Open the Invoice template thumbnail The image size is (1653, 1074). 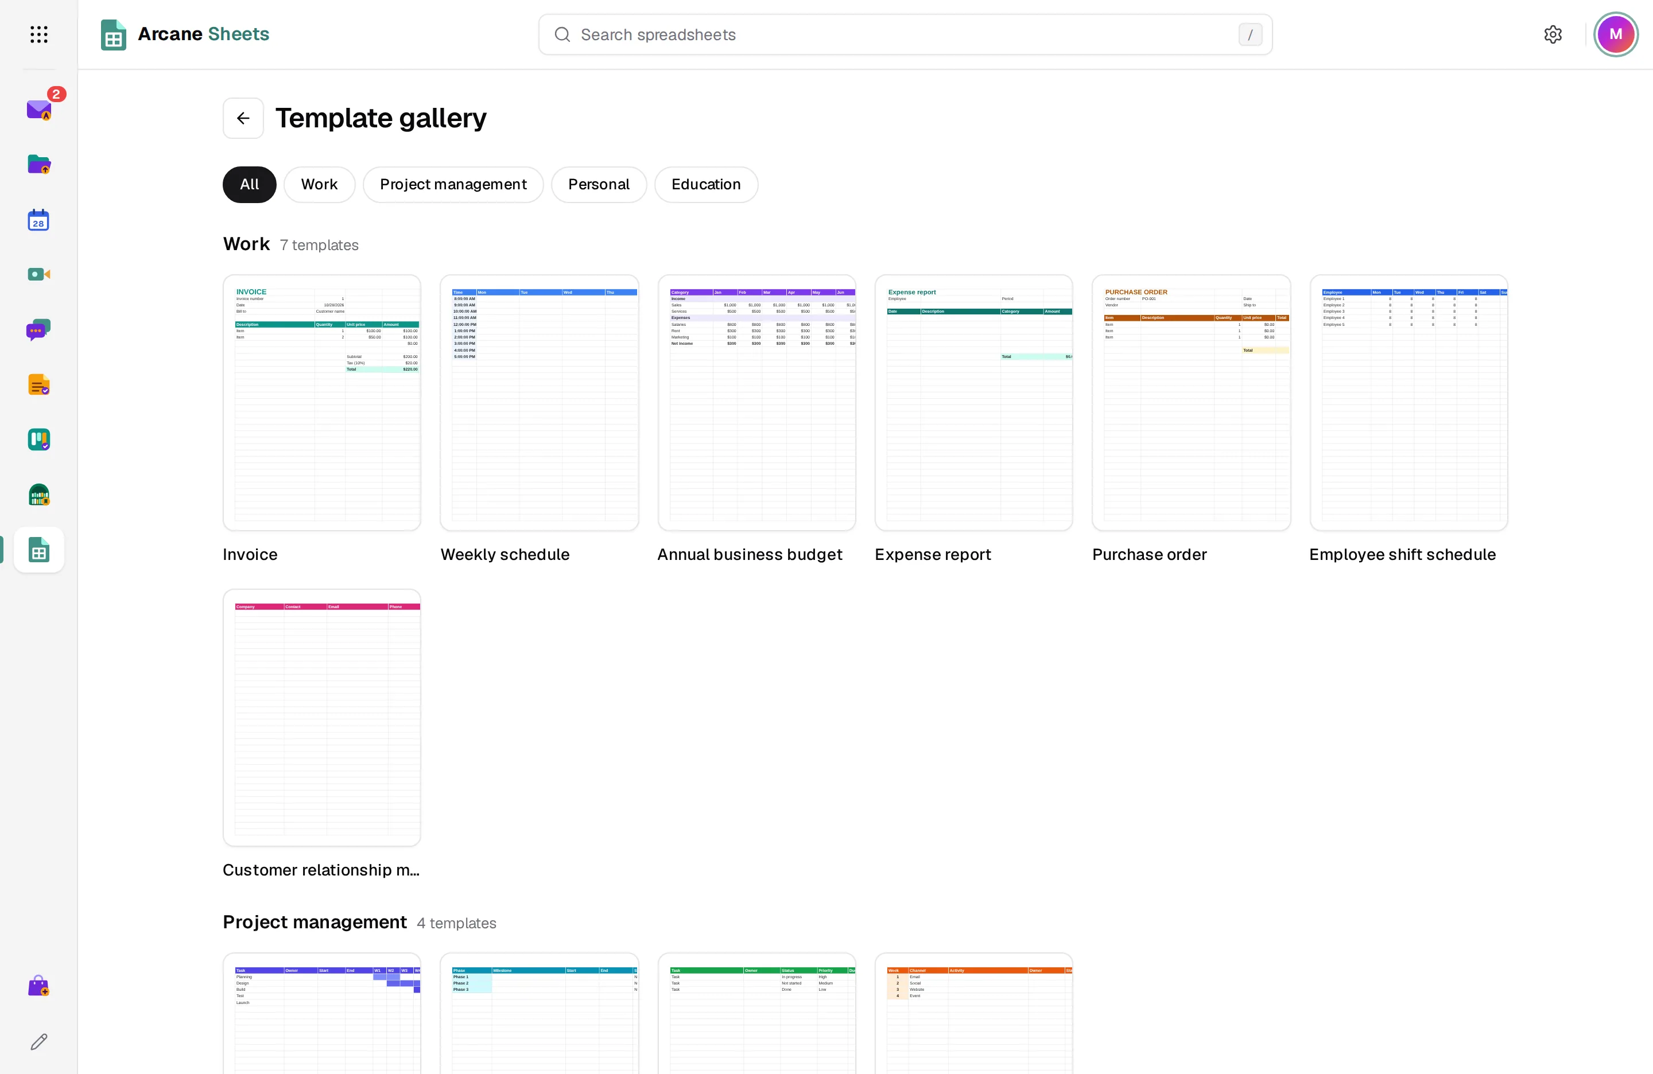point(321,403)
